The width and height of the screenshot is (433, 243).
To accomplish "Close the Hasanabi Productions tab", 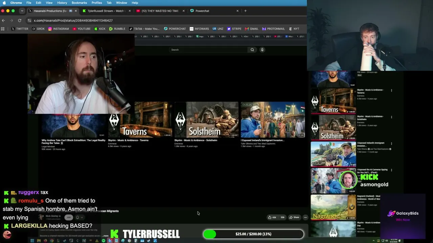I will [76, 11].
